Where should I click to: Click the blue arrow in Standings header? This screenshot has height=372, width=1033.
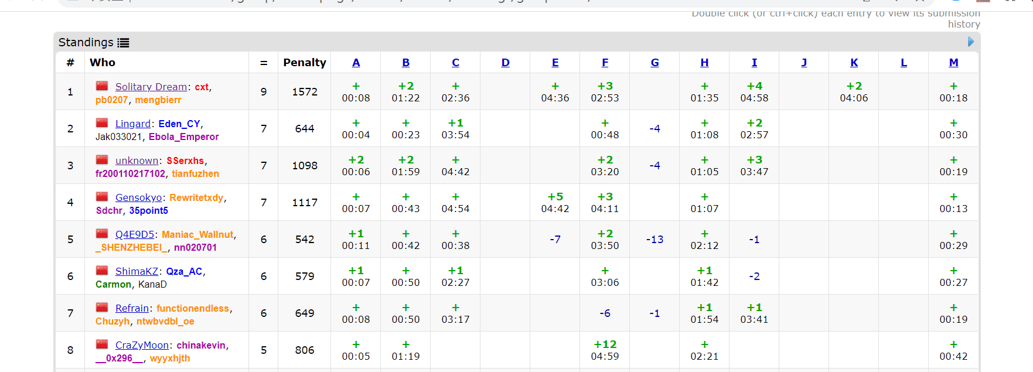(970, 42)
